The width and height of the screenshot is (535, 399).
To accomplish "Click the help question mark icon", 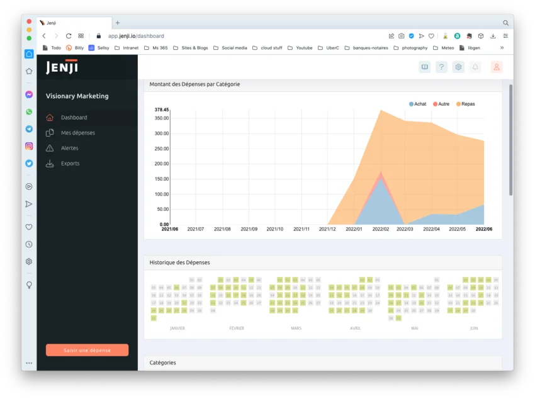I will [441, 67].
